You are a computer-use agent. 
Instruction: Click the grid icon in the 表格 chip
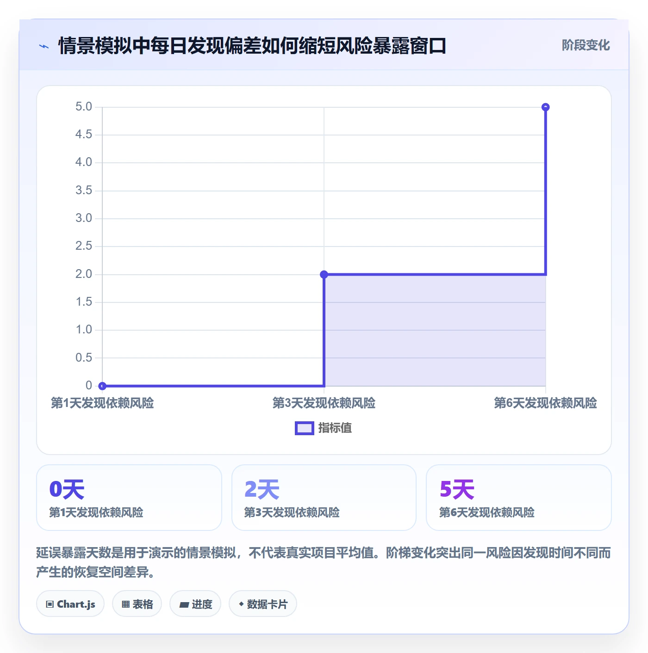pos(125,604)
